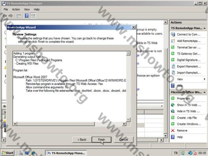Click the blue Help question mark toolbar icon

tap(27, 16)
